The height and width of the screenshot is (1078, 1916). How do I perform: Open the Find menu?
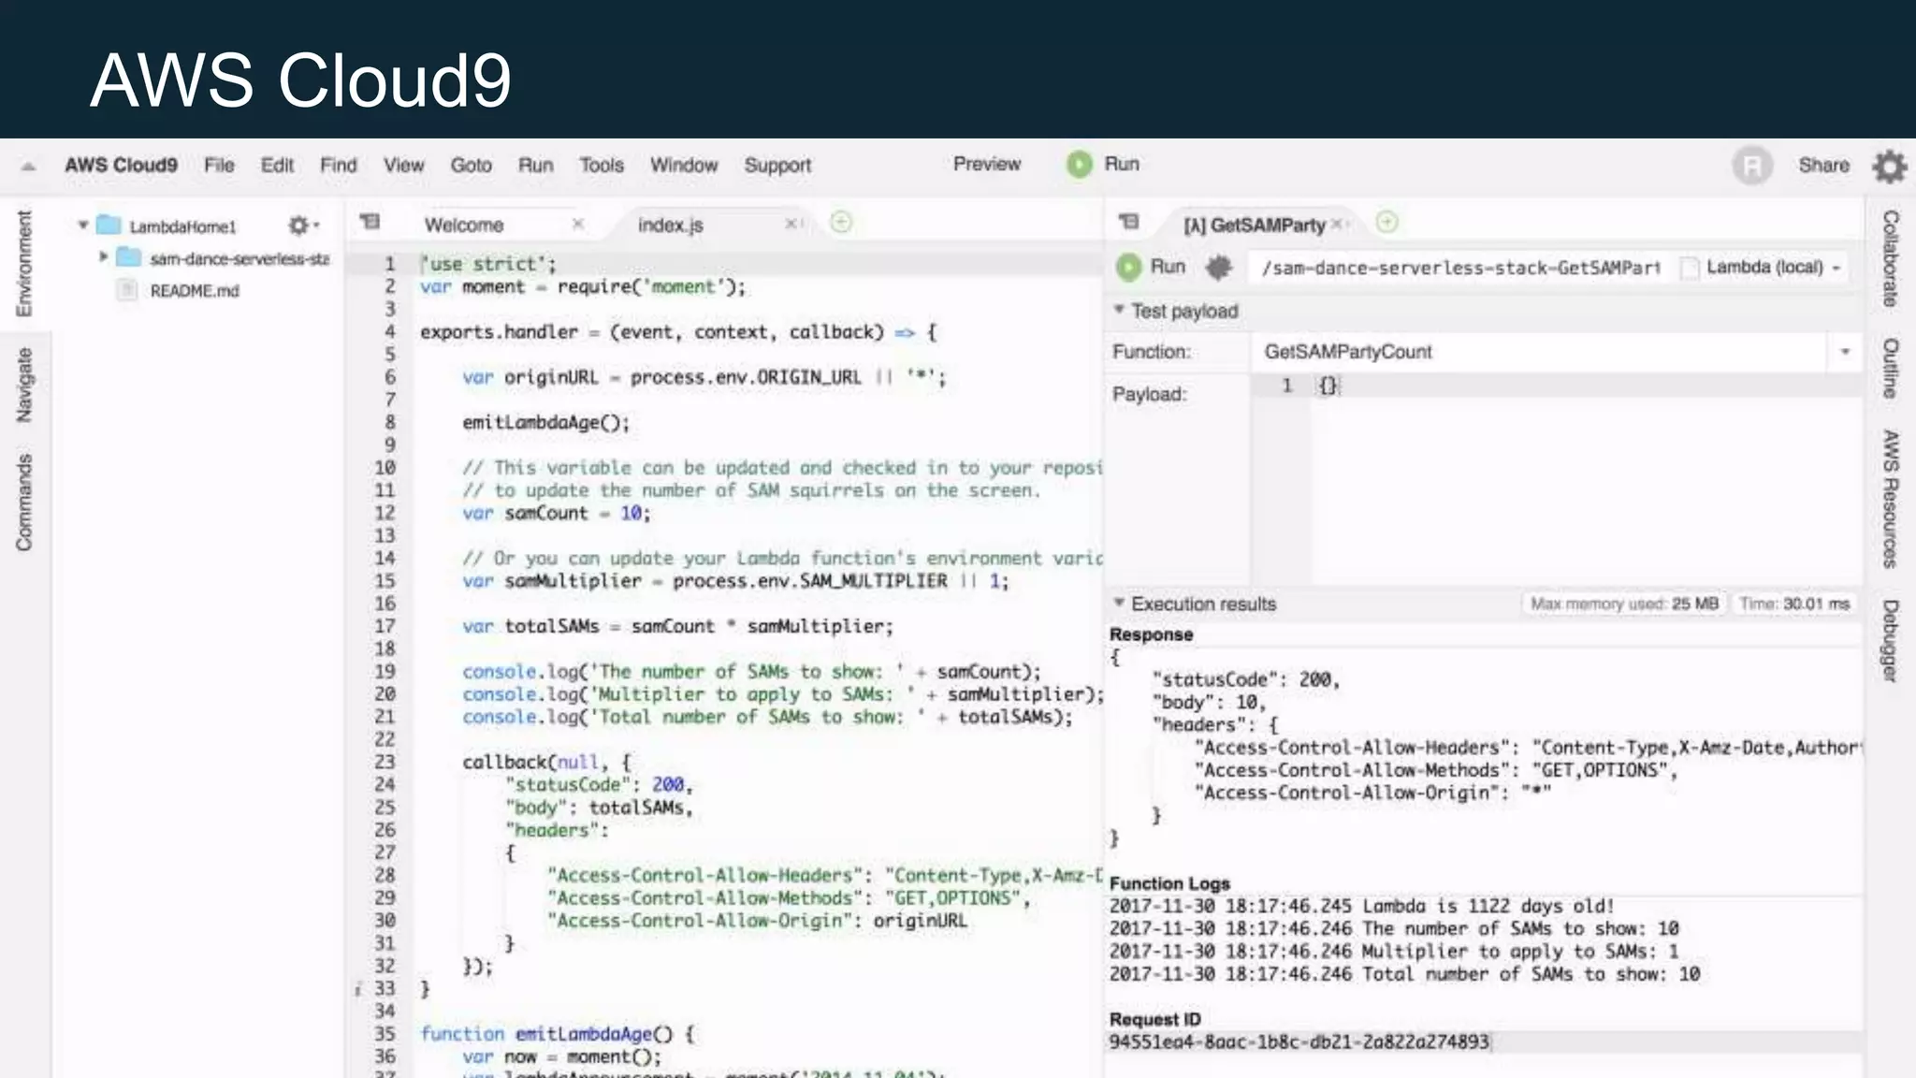click(x=338, y=165)
